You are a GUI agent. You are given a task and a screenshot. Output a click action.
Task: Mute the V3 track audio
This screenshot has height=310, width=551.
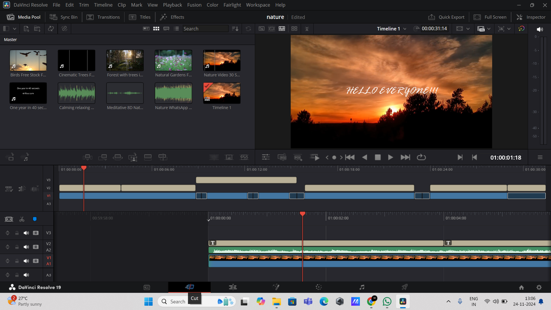[x=26, y=233]
